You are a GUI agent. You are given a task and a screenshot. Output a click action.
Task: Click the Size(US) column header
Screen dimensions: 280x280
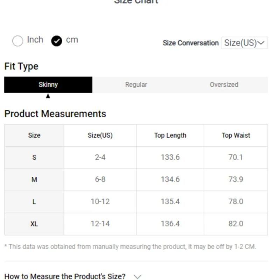click(x=100, y=135)
